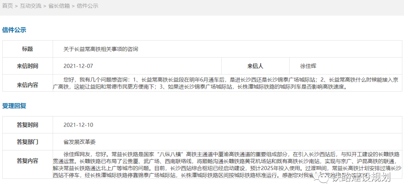Click the 答复部门 label cell
The height and width of the screenshot is (195, 404).
(28, 142)
